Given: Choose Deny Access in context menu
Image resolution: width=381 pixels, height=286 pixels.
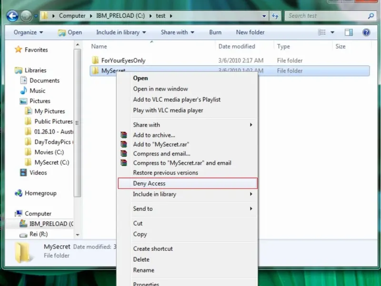Looking at the screenshot, I should pos(187,184).
